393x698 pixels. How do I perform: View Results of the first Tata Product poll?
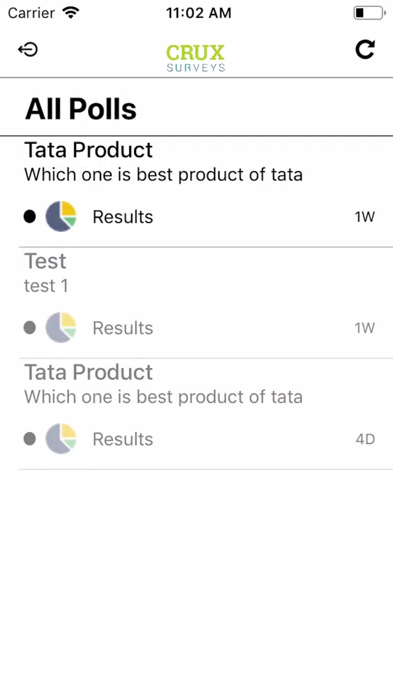click(x=123, y=217)
